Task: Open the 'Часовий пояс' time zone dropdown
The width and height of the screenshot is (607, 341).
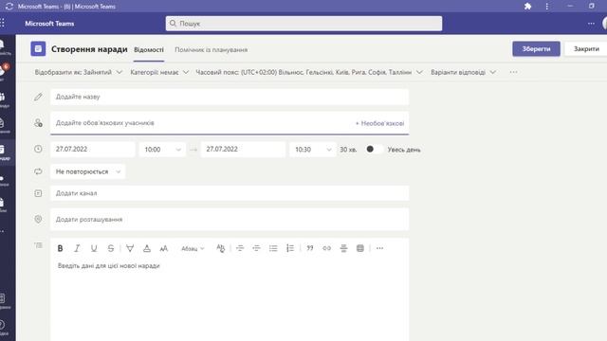Action: pos(309,72)
